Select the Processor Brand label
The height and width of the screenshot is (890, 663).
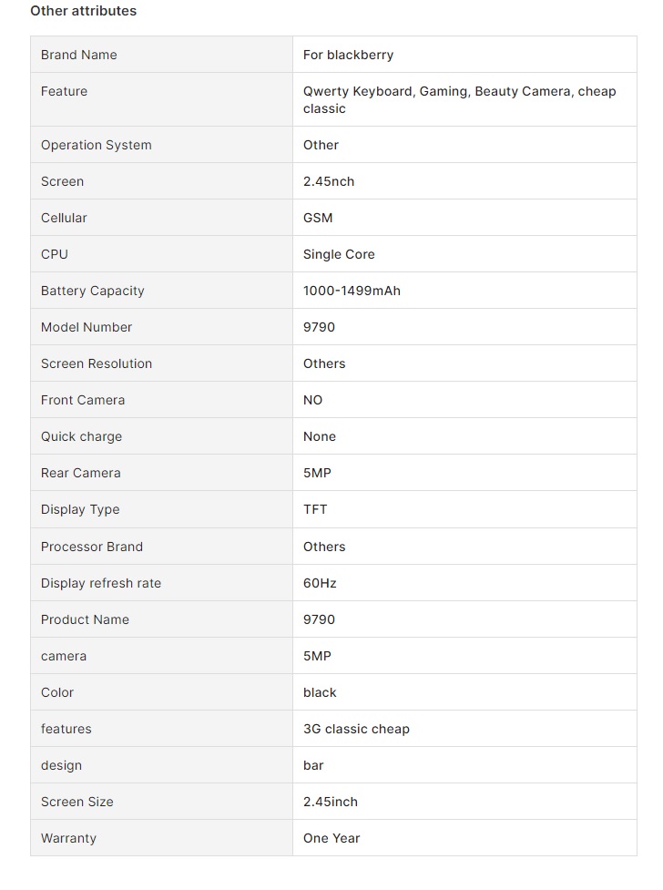point(92,547)
